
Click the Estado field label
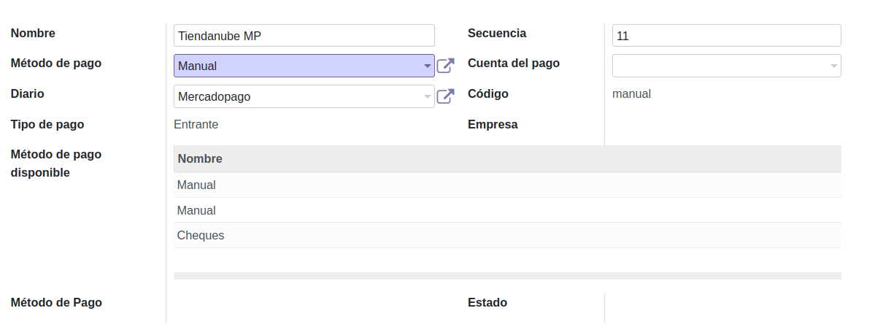click(x=487, y=302)
